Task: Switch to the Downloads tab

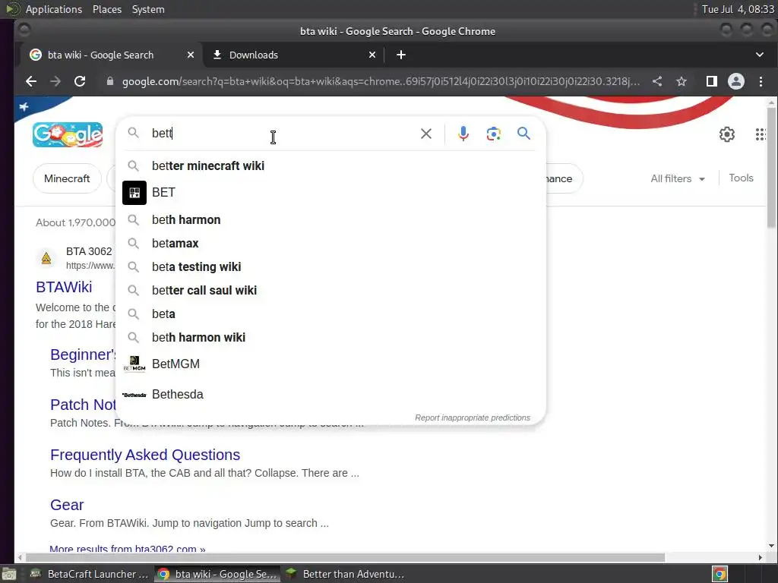Action: (294, 55)
